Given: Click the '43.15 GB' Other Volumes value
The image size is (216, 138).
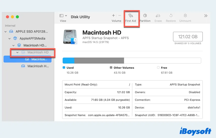Looking at the screenshot, I should pos(120,73).
